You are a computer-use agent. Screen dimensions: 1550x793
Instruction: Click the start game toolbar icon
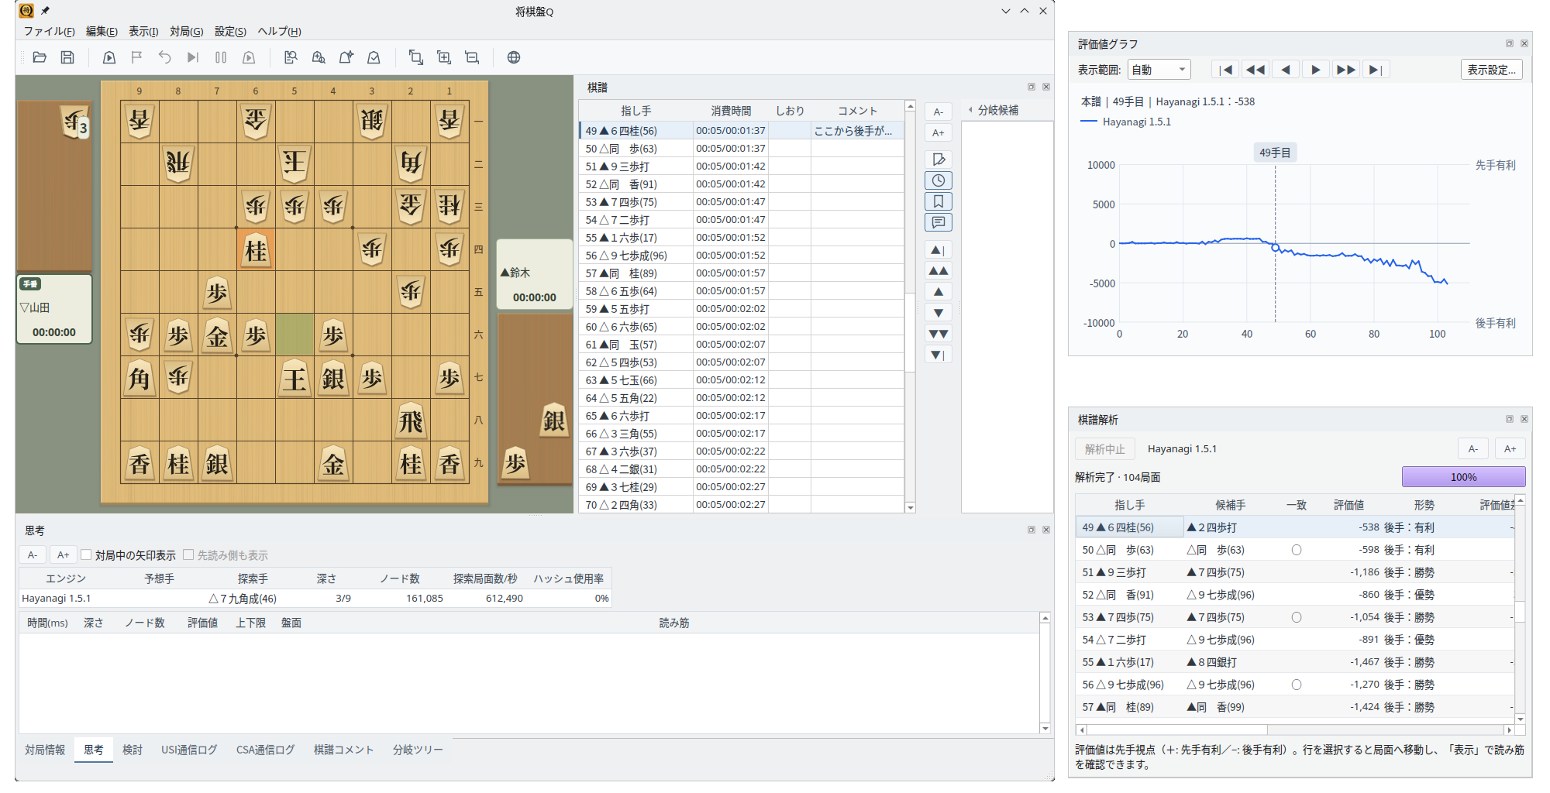109,57
